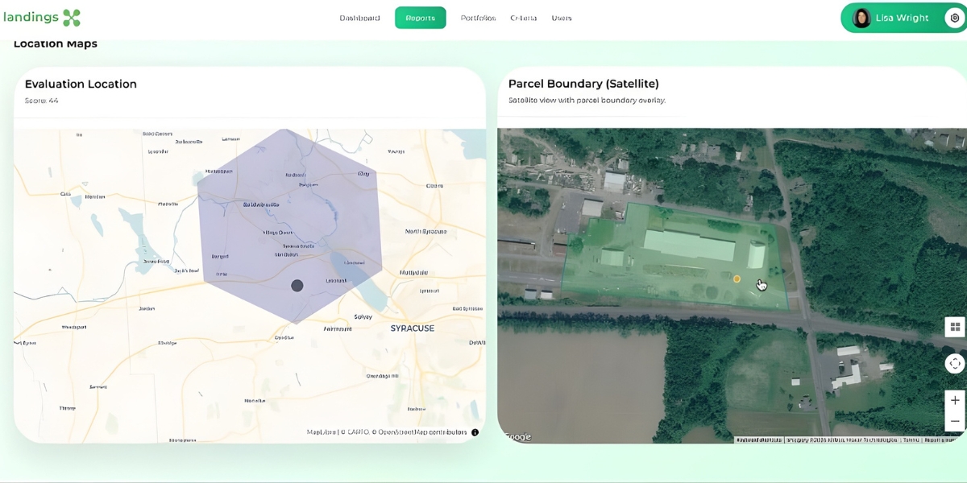967x483 pixels.
Task: Click the Terms link on satellite map
Action: 911,440
